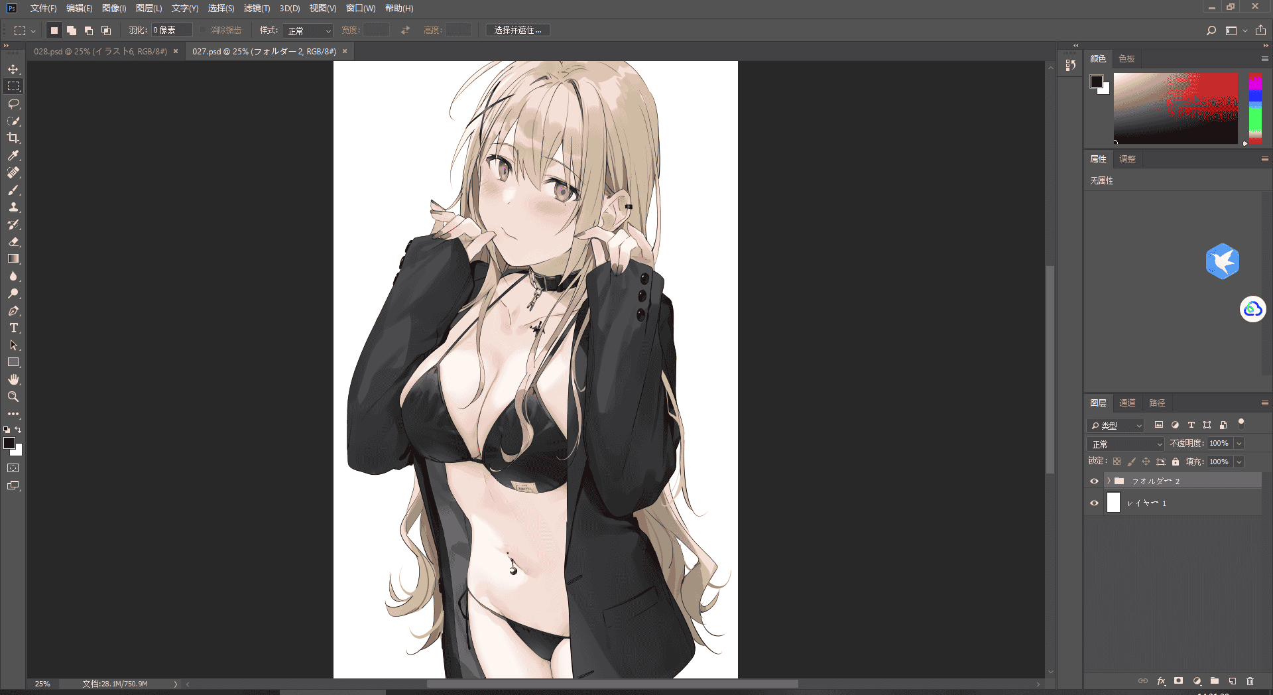Toggle Quick Mask mode

click(x=13, y=468)
